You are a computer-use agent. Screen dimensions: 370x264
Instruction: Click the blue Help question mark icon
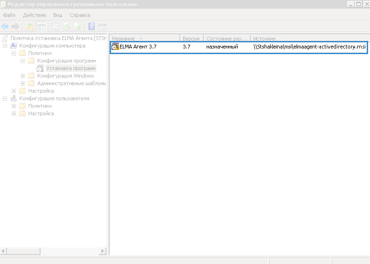(91, 26)
